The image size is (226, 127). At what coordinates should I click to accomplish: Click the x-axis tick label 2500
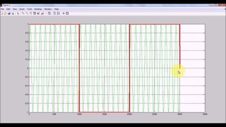pyautogui.click(x=155, y=114)
